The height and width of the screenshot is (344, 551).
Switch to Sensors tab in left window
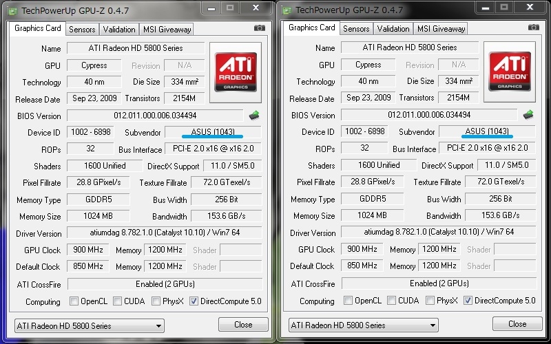(x=82, y=30)
